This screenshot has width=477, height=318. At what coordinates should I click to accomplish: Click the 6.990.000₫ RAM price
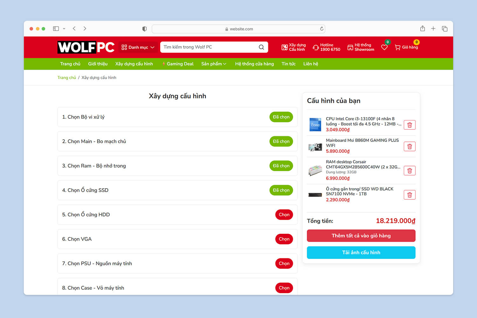(338, 178)
